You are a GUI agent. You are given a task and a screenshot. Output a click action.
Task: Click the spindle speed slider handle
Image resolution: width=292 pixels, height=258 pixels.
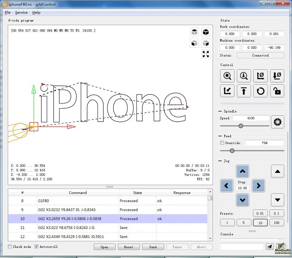pyautogui.click(x=240, y=126)
